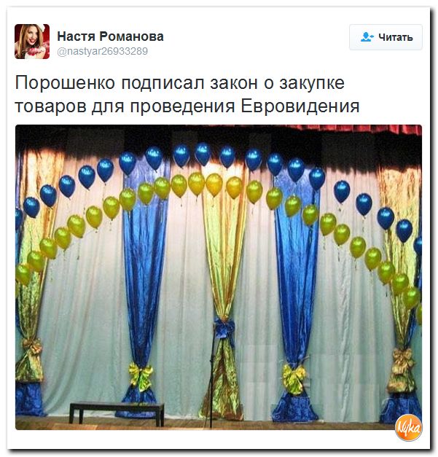Open Настя Романова's profile avatar picture

coord(32,42)
